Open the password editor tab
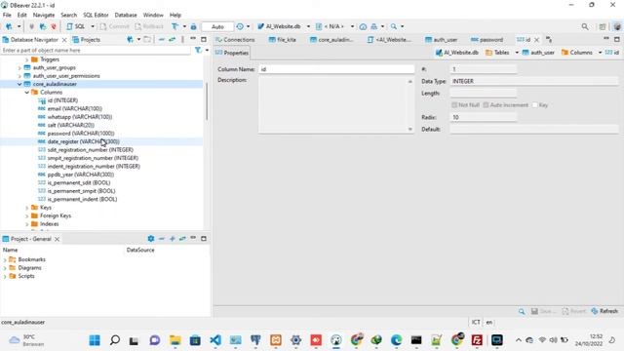The width and height of the screenshot is (624, 351). tap(487, 40)
